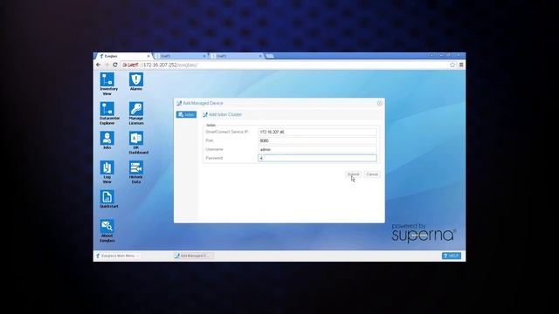The height and width of the screenshot is (314, 559).
Task: Close the third browser tab
Action: [260, 56]
